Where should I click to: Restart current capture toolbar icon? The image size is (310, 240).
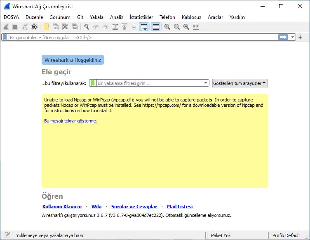tap(25, 27)
